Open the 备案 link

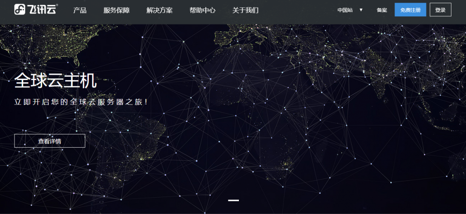382,10
